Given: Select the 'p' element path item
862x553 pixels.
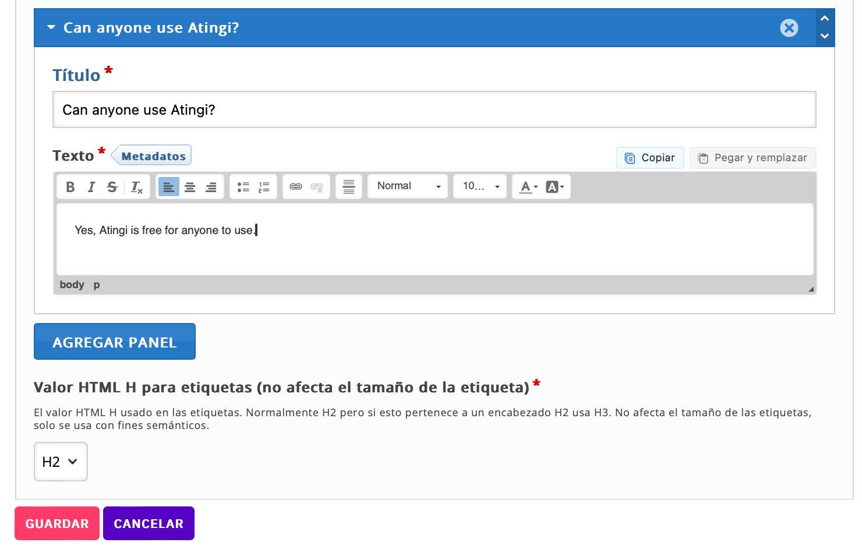Looking at the screenshot, I should (x=97, y=285).
